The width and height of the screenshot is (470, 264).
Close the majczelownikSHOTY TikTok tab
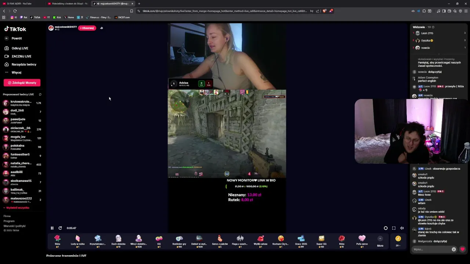[x=132, y=4]
